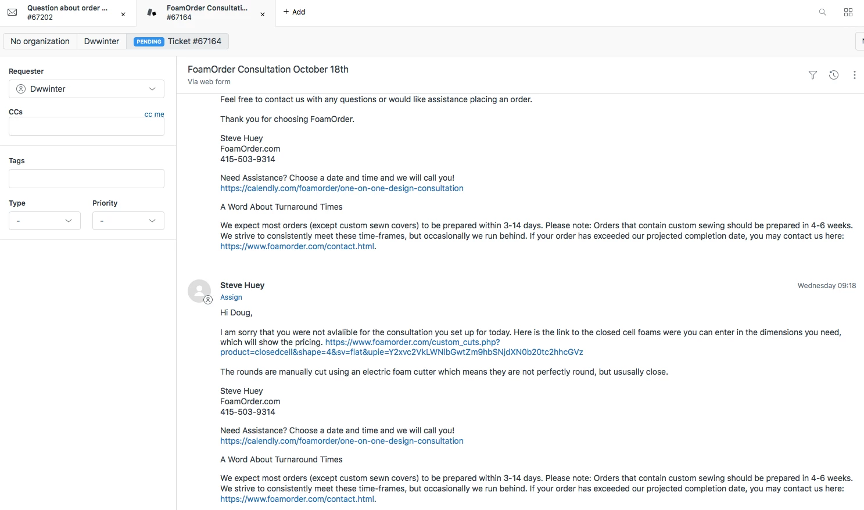The image size is (864, 510).
Task: Open foamorder contact.html link in last message
Action: click(297, 499)
